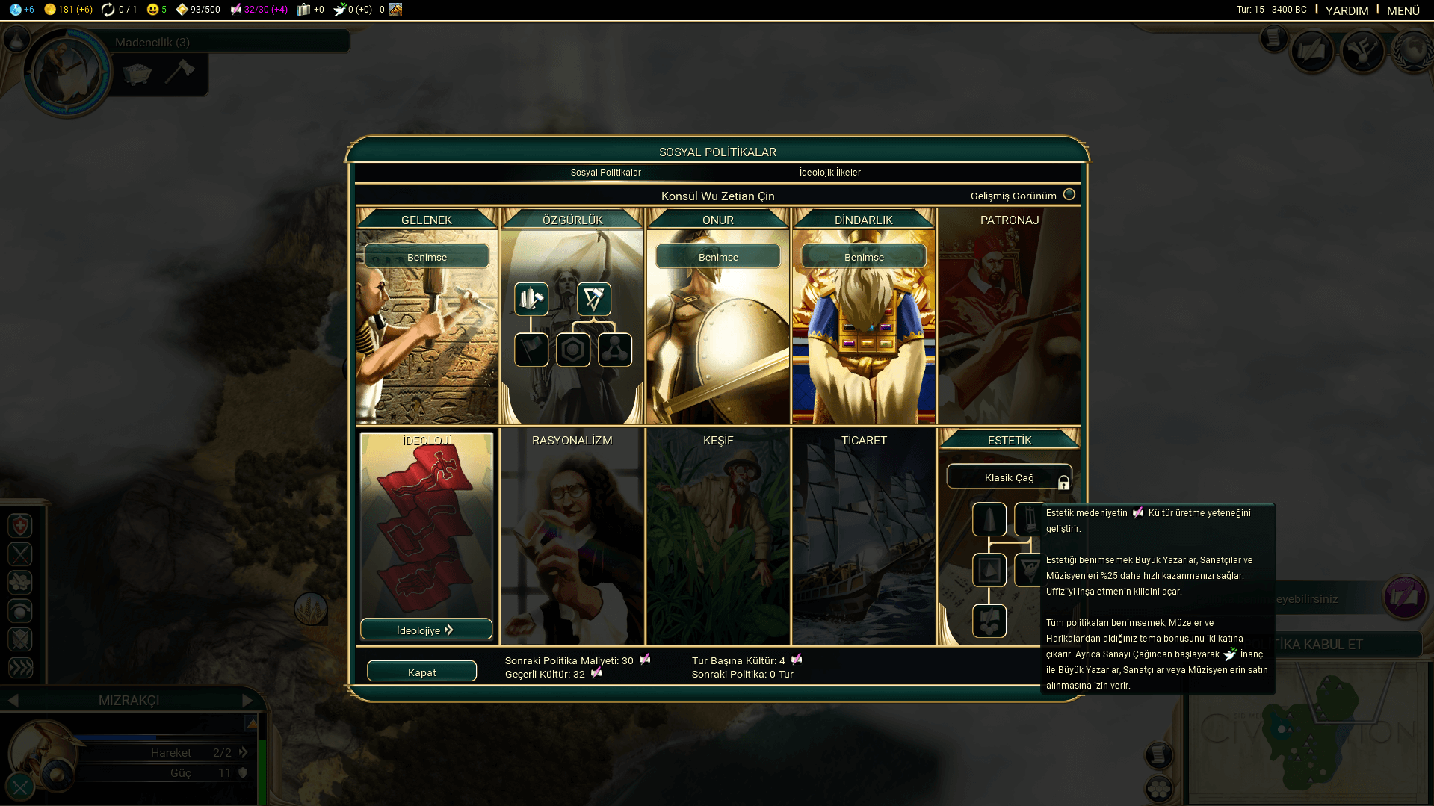Screen dimensions: 1434x806
Task: Click the İDEOLOJİ red flags panel
Action: pos(427,526)
